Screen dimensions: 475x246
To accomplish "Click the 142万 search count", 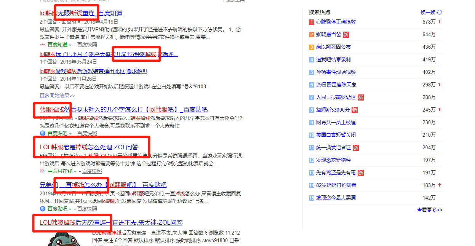I will point(429,198).
